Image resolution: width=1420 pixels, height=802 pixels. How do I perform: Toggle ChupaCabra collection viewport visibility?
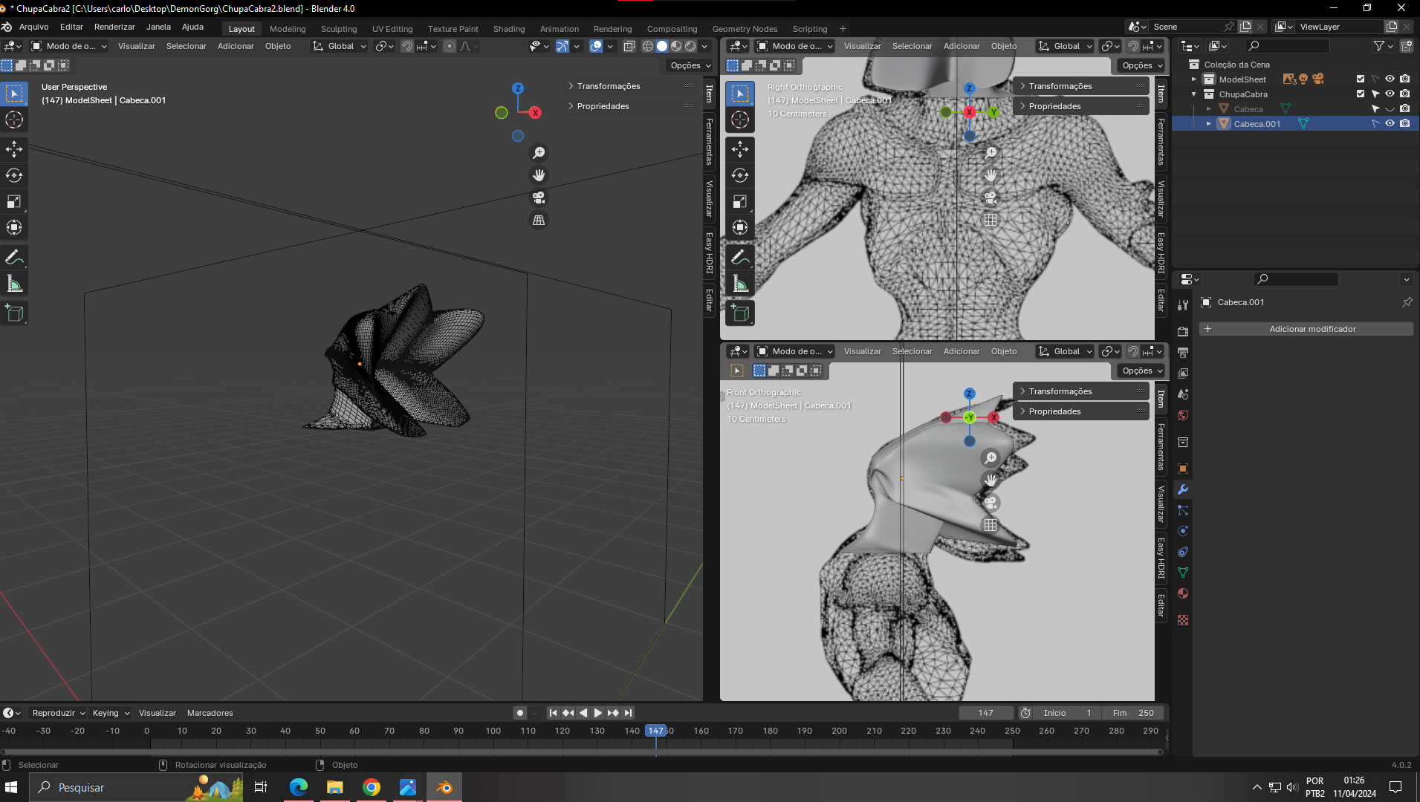coord(1390,94)
